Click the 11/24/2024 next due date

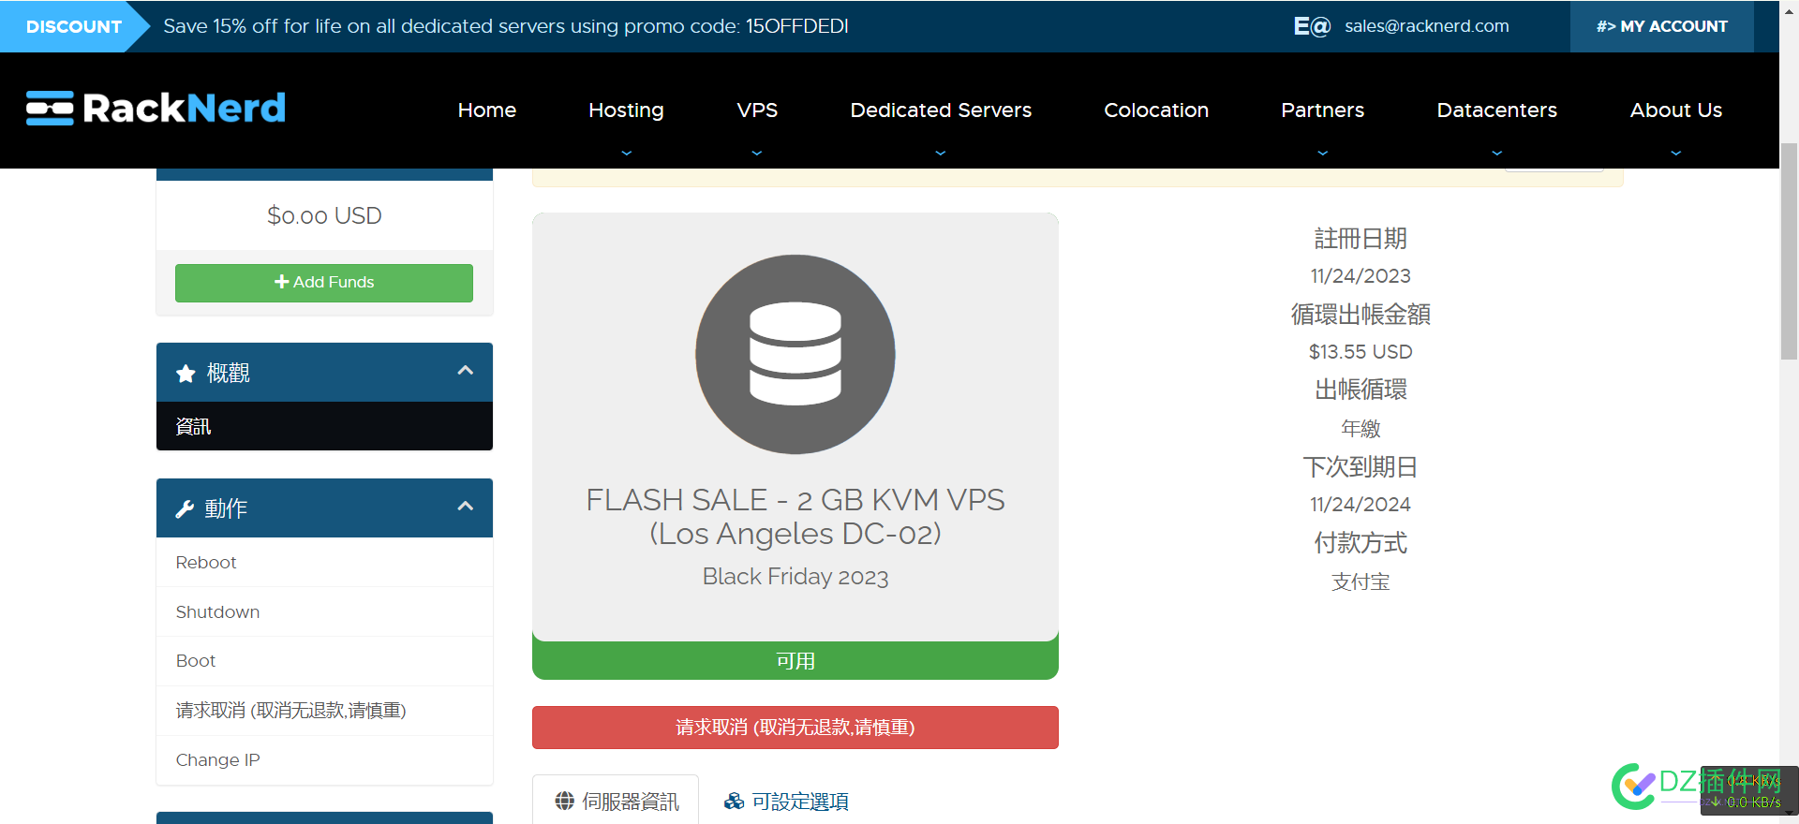(1360, 505)
